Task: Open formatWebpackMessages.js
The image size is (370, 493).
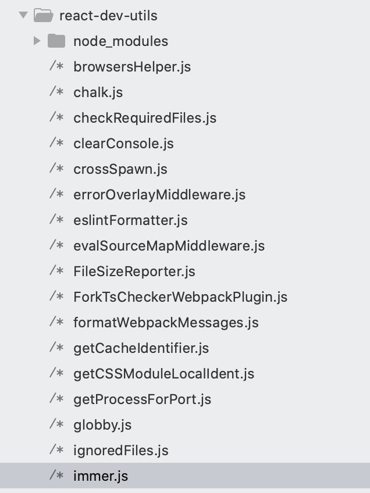Action: point(166,322)
